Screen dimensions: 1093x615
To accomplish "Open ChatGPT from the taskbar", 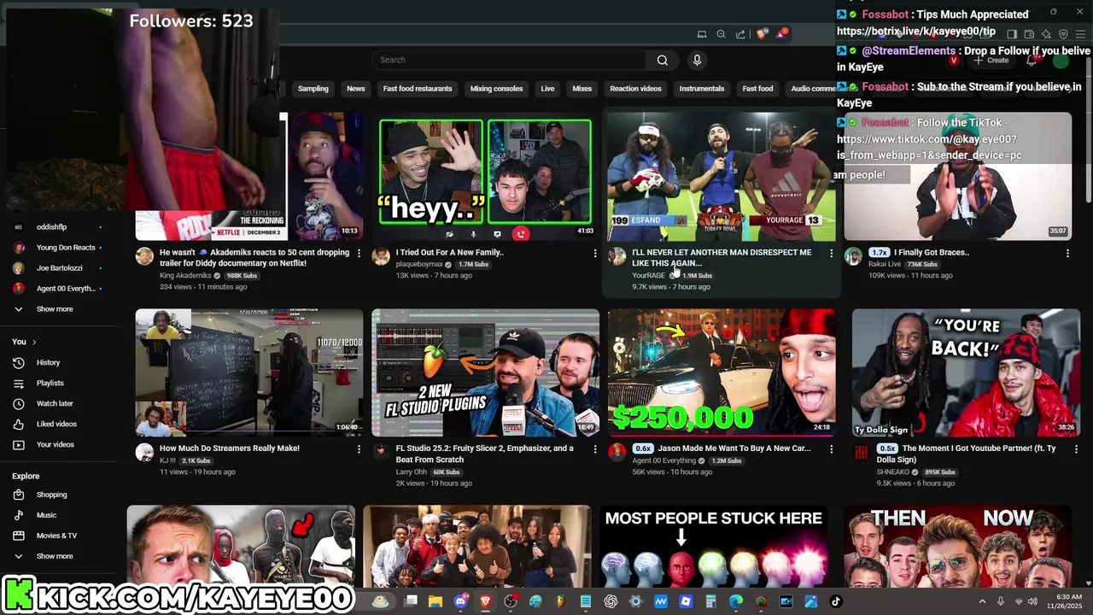I will pyautogui.click(x=611, y=601).
